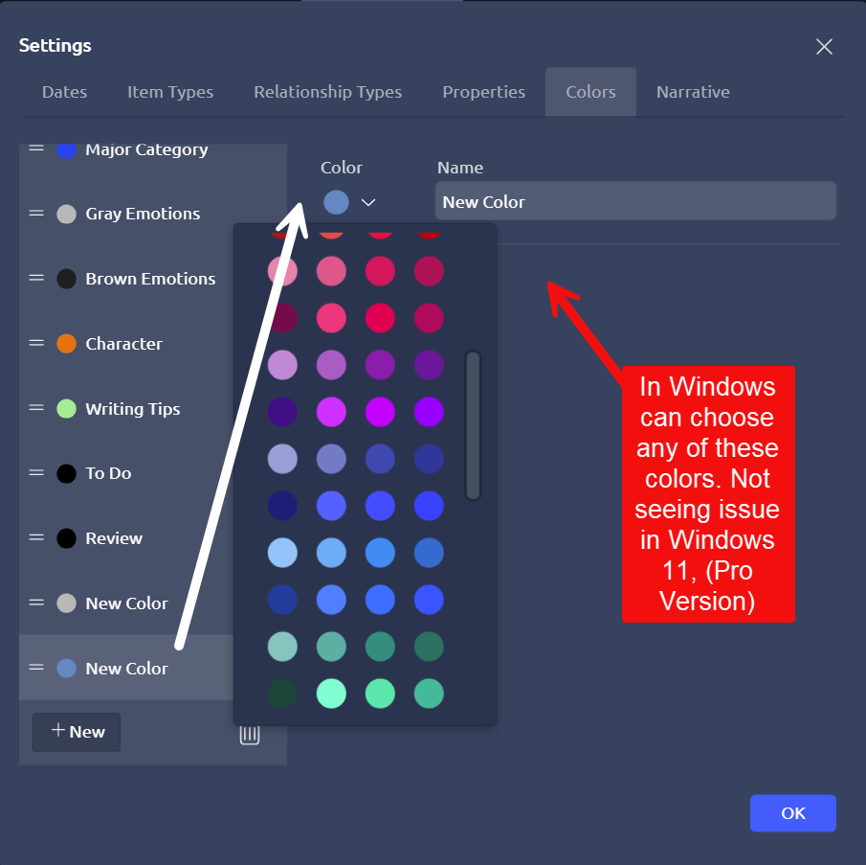Select Brown Emotions in the list
Screen dimensions: 866x865
(x=150, y=279)
